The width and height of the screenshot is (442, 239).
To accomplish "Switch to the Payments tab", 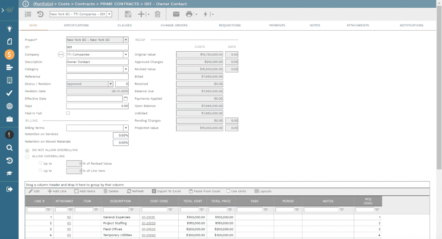I will coord(277,25).
